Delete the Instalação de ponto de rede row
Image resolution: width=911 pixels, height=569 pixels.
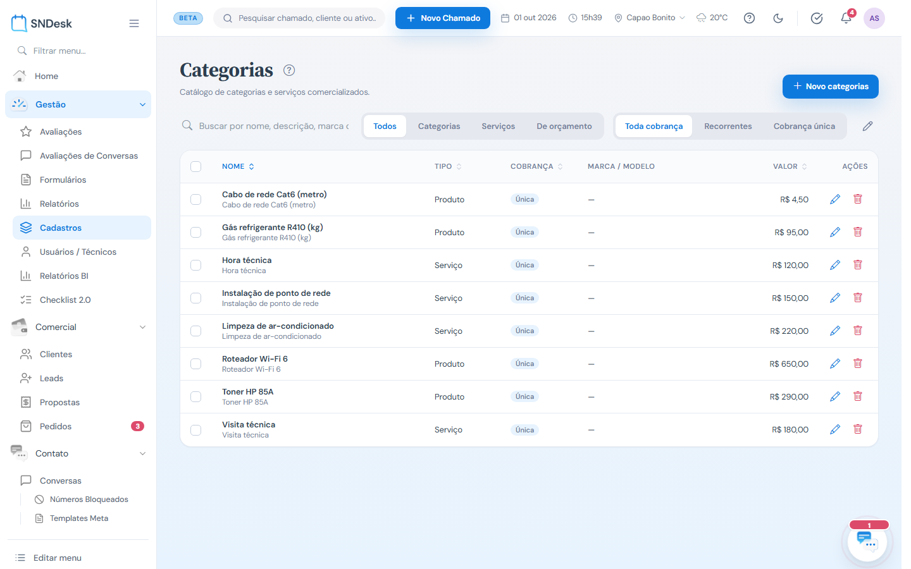point(858,298)
